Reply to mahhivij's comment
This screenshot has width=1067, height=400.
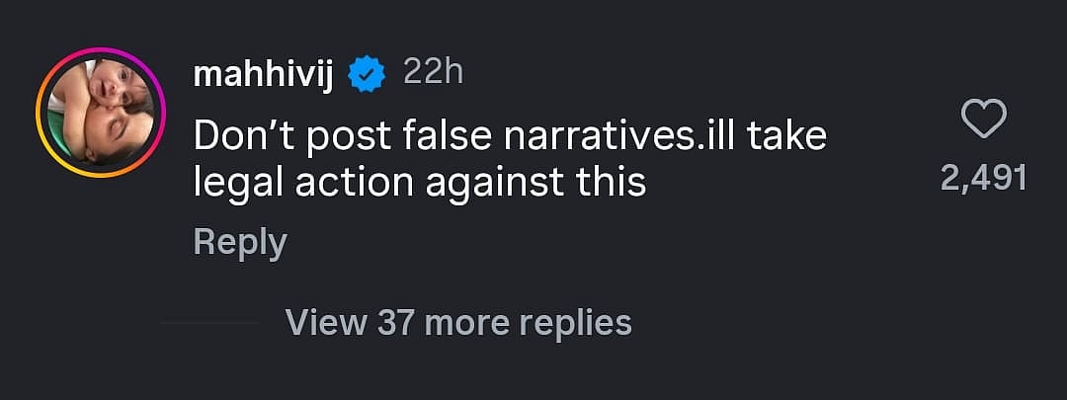(240, 242)
